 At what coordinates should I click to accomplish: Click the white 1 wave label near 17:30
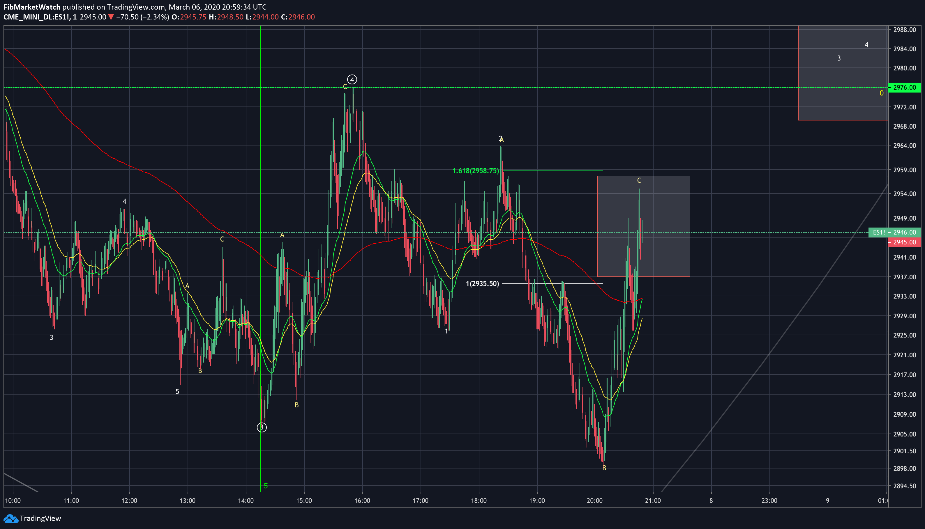(446, 331)
